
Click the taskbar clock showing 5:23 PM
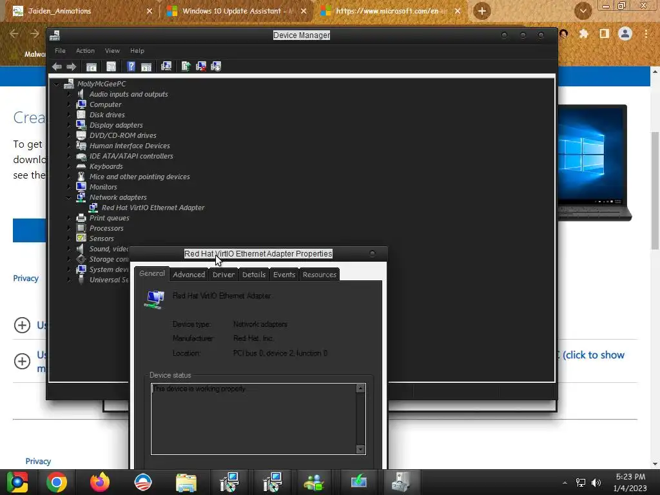pos(630,482)
